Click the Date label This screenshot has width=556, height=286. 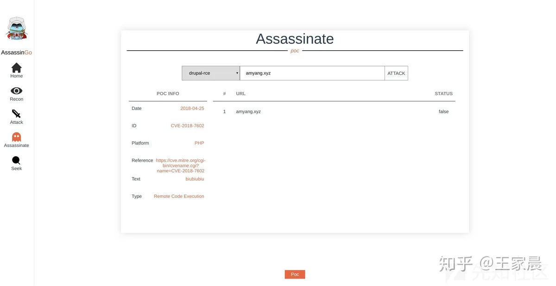[137, 108]
